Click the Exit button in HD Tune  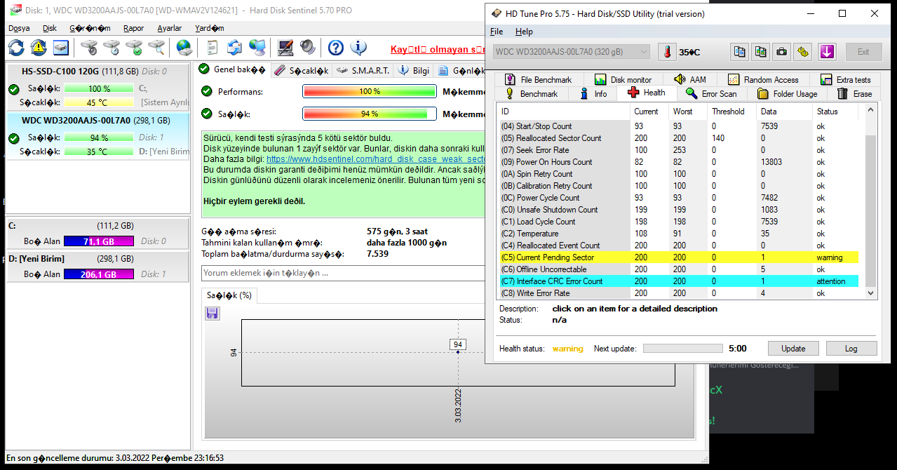863,52
